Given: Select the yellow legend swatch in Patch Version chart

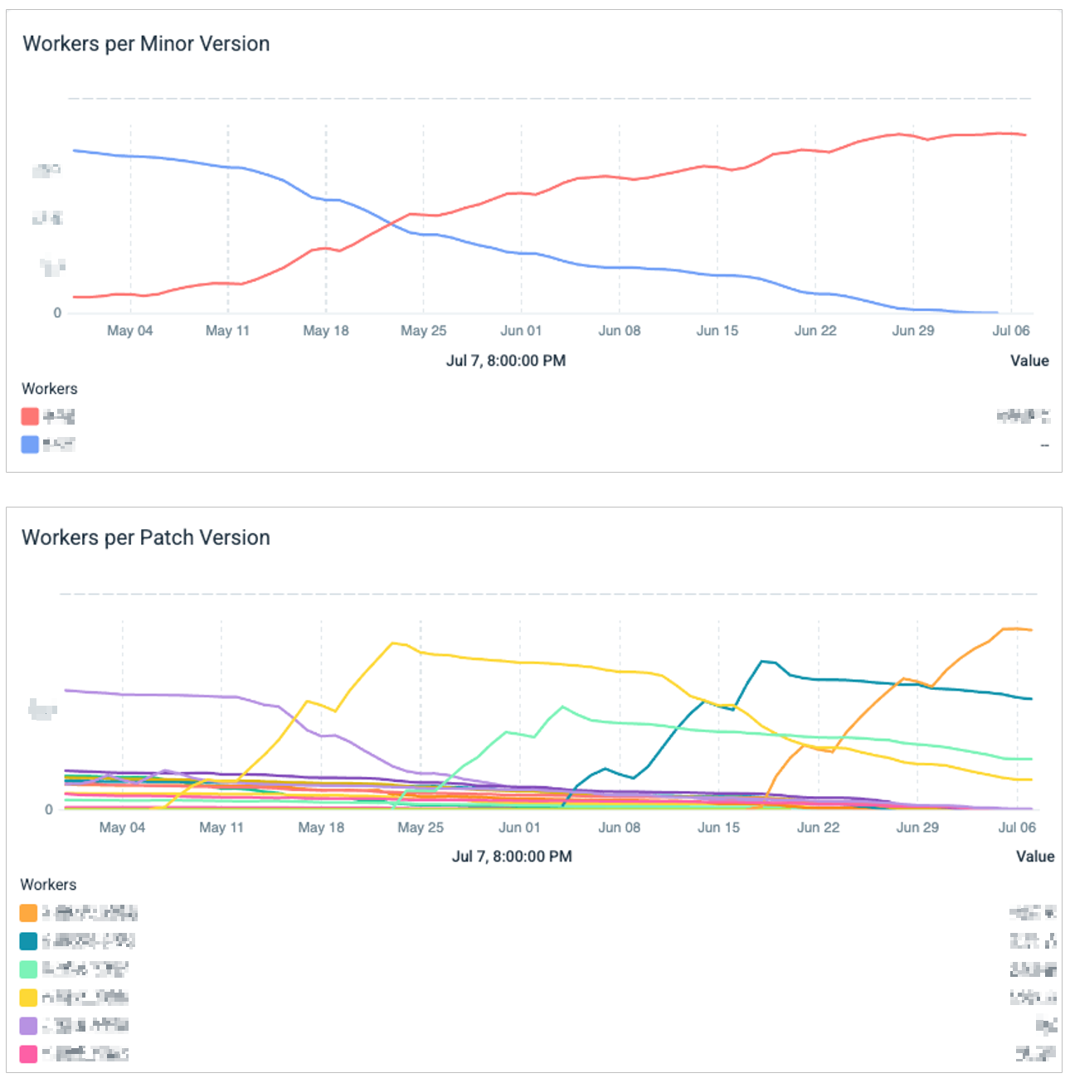Looking at the screenshot, I should [x=28, y=998].
